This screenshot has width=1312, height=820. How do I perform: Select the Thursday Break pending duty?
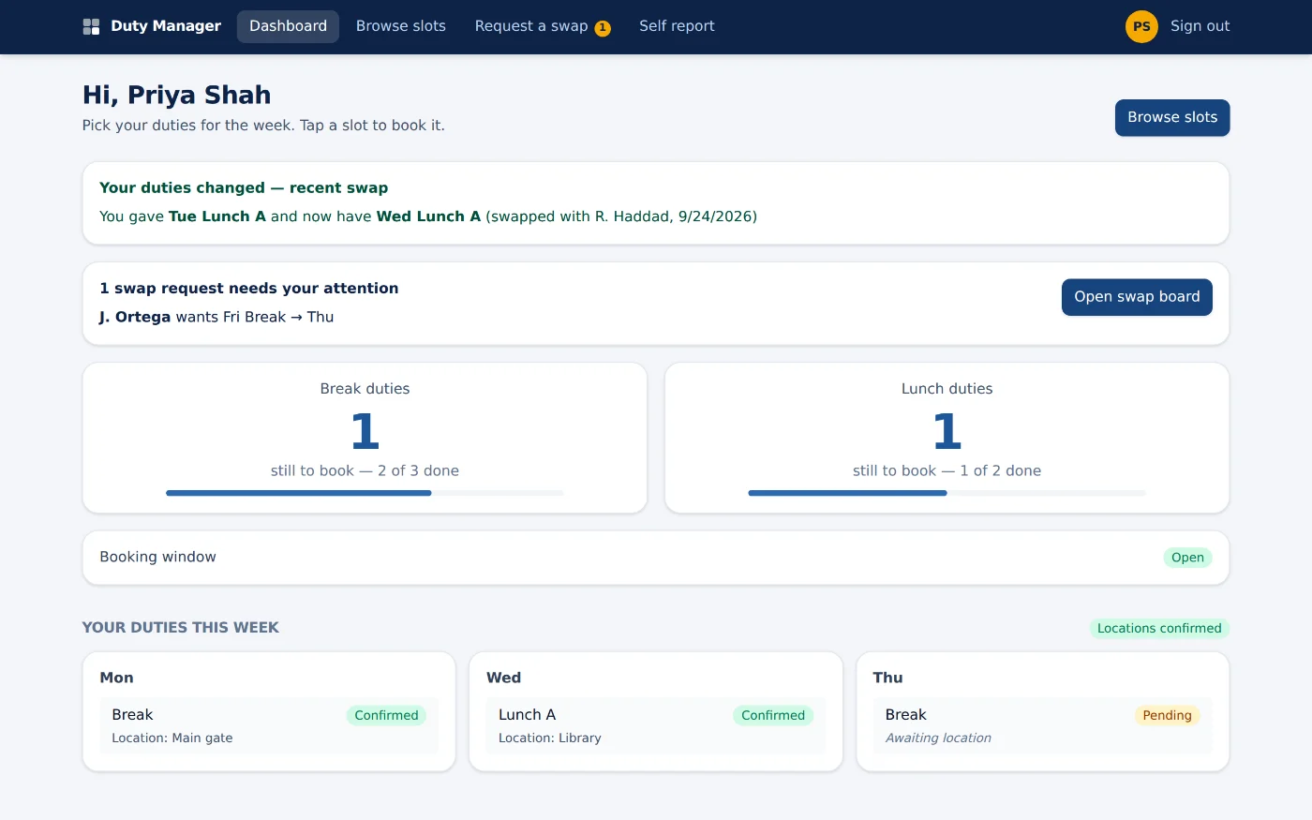(1042, 725)
